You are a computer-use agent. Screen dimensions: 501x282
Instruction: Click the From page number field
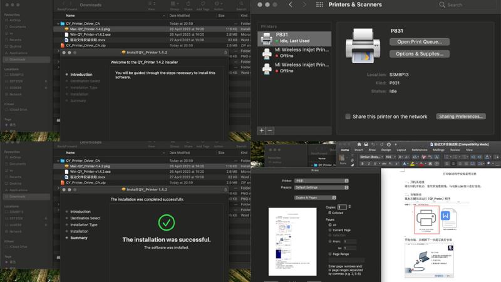tap(350, 241)
